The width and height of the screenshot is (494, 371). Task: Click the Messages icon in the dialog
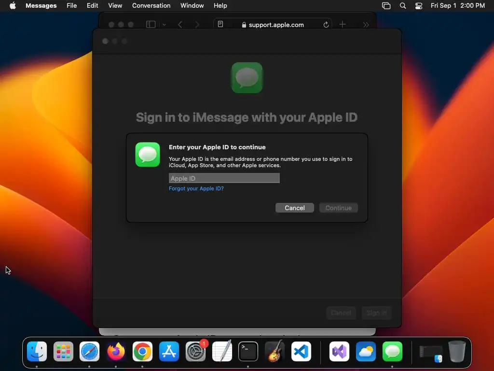[x=148, y=154]
